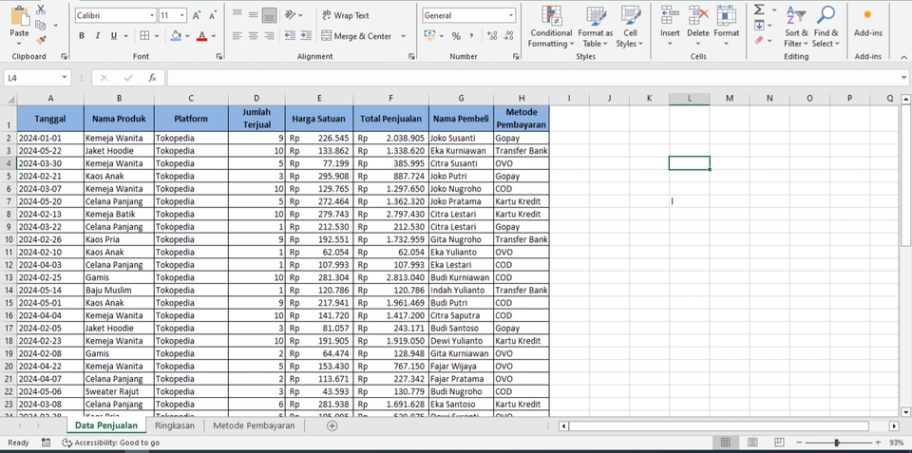Set Middle Align vertical alignment

click(x=253, y=14)
